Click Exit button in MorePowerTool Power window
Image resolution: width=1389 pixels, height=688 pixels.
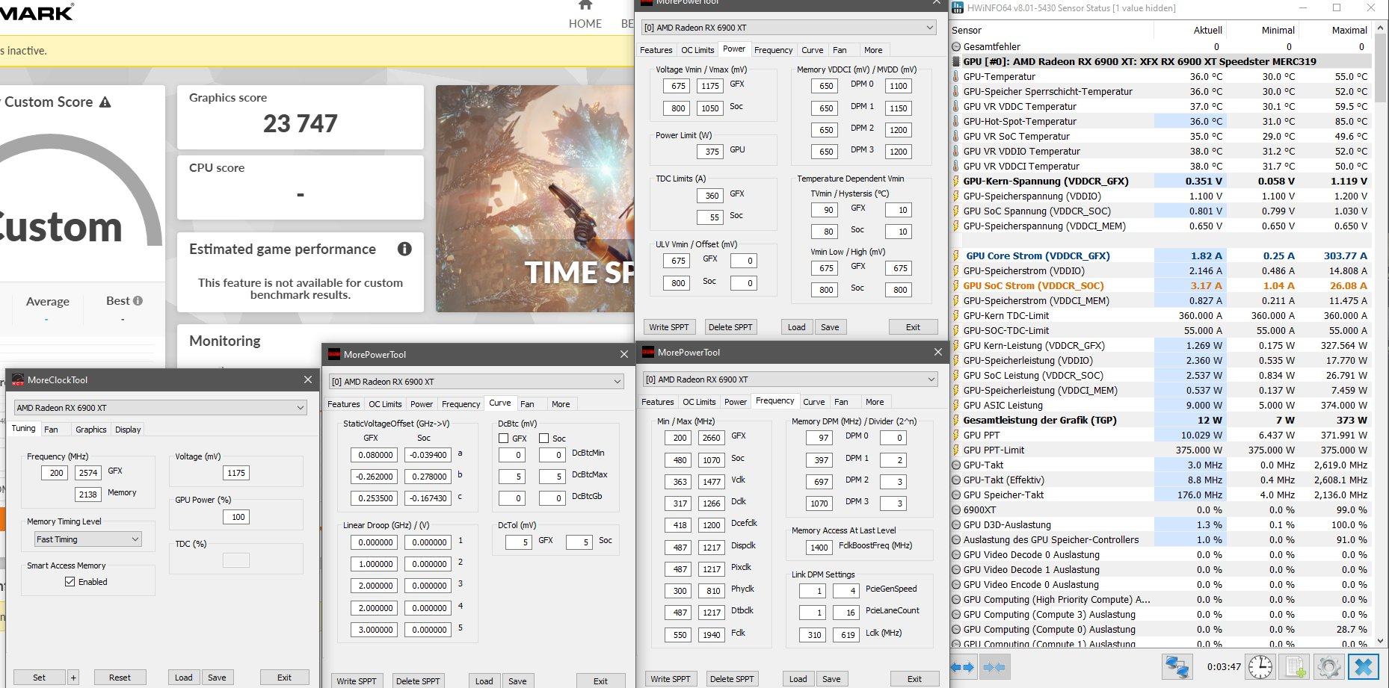(913, 327)
